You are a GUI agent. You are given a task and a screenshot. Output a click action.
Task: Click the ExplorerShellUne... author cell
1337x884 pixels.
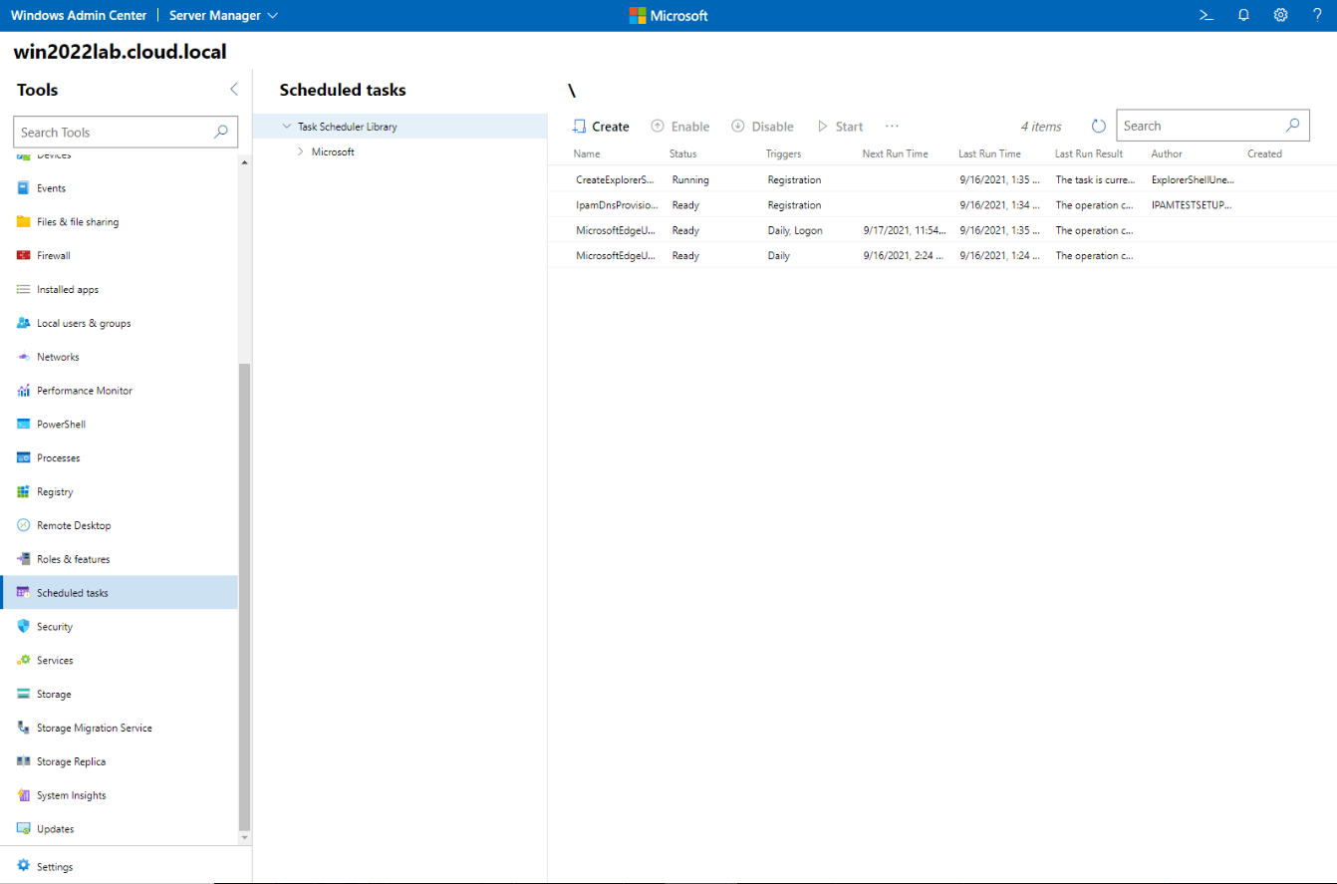(x=1193, y=180)
